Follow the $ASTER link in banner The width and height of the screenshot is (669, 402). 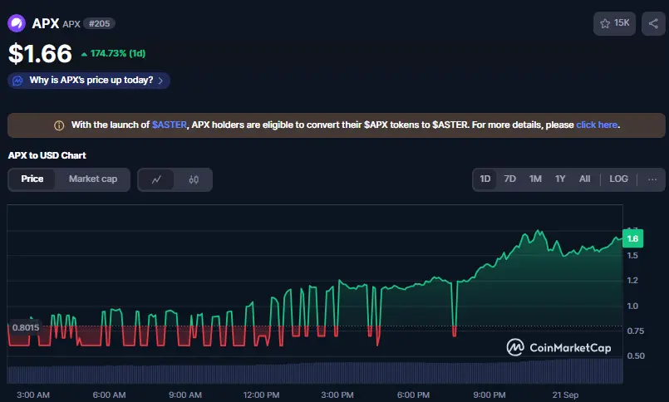[x=170, y=125]
